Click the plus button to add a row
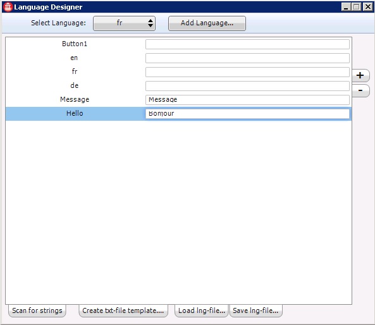 (x=360, y=76)
